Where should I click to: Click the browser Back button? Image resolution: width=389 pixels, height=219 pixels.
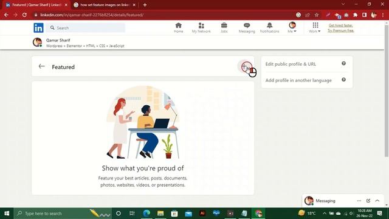(6, 15)
